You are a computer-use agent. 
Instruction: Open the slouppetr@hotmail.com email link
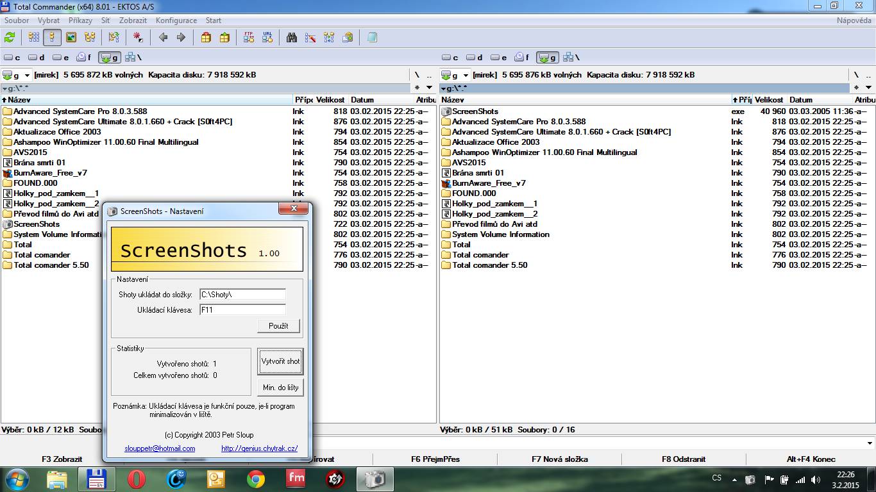[x=160, y=448]
